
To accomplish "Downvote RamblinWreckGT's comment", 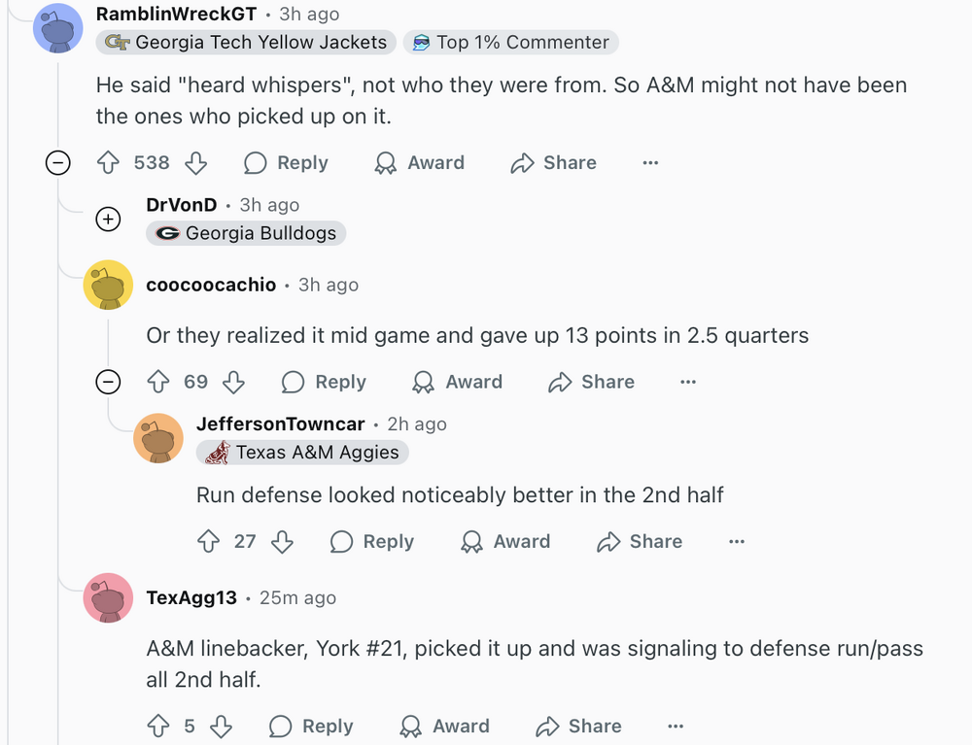I will pos(196,163).
